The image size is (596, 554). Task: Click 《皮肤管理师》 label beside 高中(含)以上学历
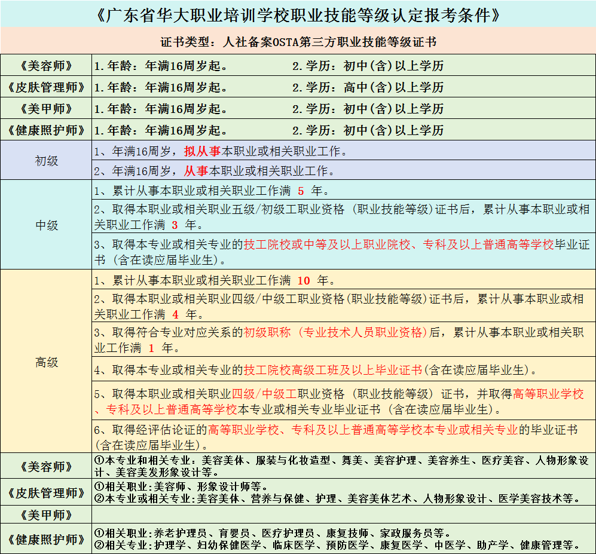[46, 87]
